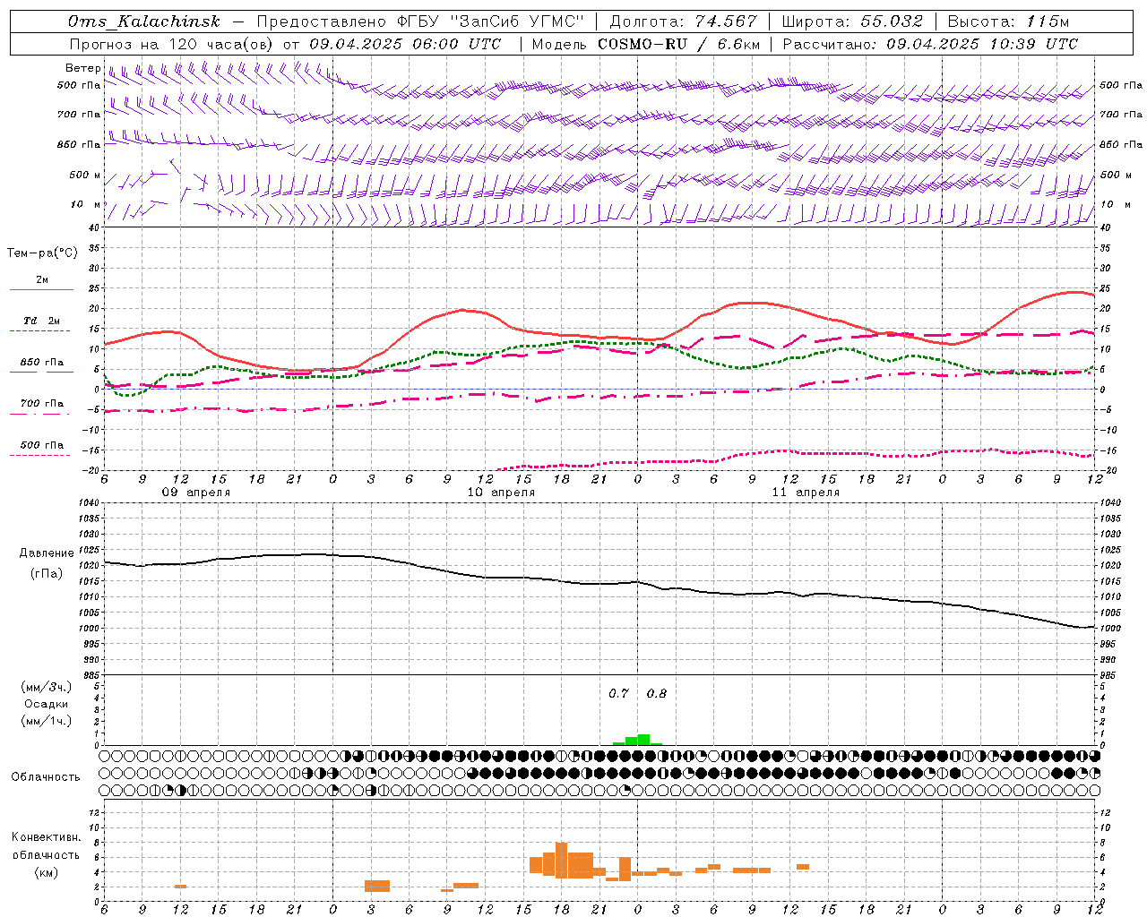The image size is (1147, 917).
Task: Select the Конвективн. convective cloud label
Action: (46, 837)
